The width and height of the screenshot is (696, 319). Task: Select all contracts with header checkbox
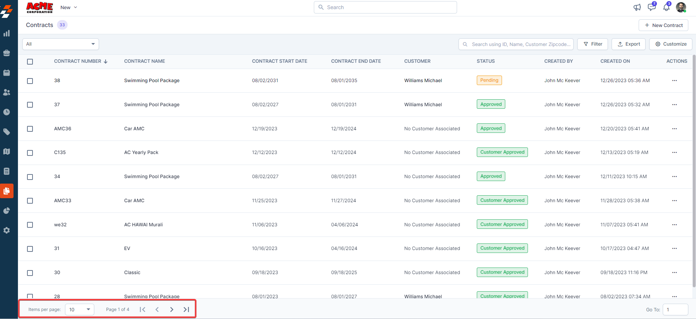click(x=30, y=62)
